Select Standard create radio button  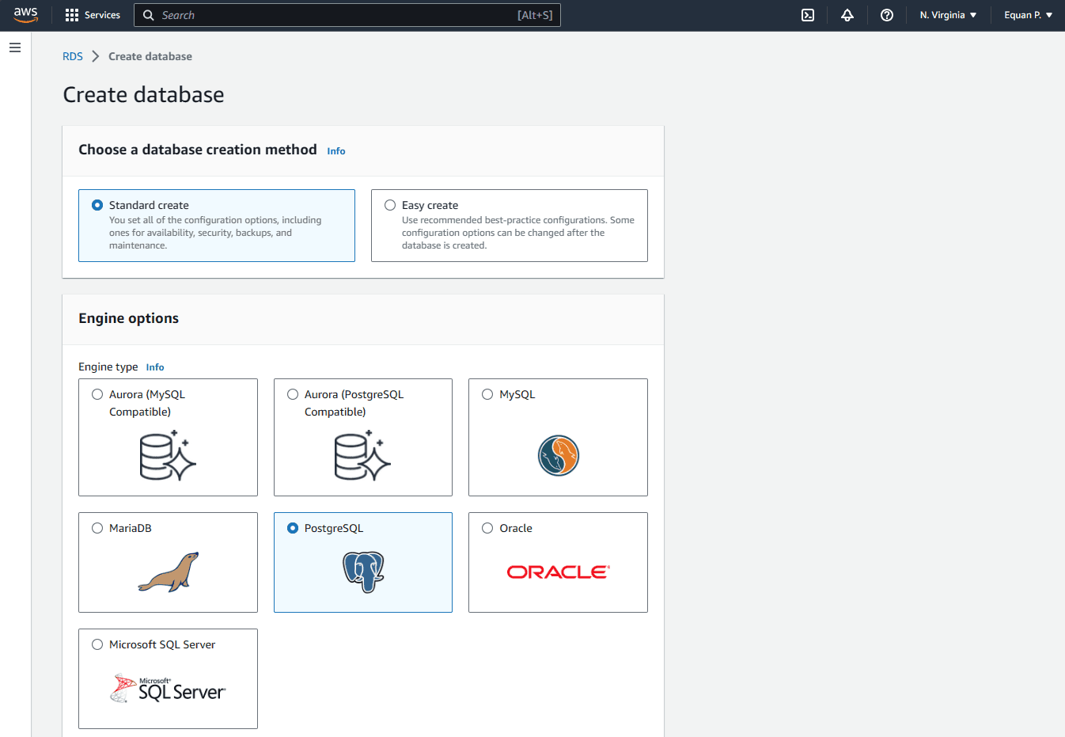97,205
